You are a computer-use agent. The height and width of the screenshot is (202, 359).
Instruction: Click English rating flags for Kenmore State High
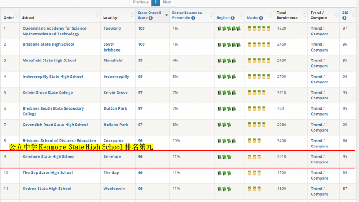pyautogui.click(x=224, y=157)
